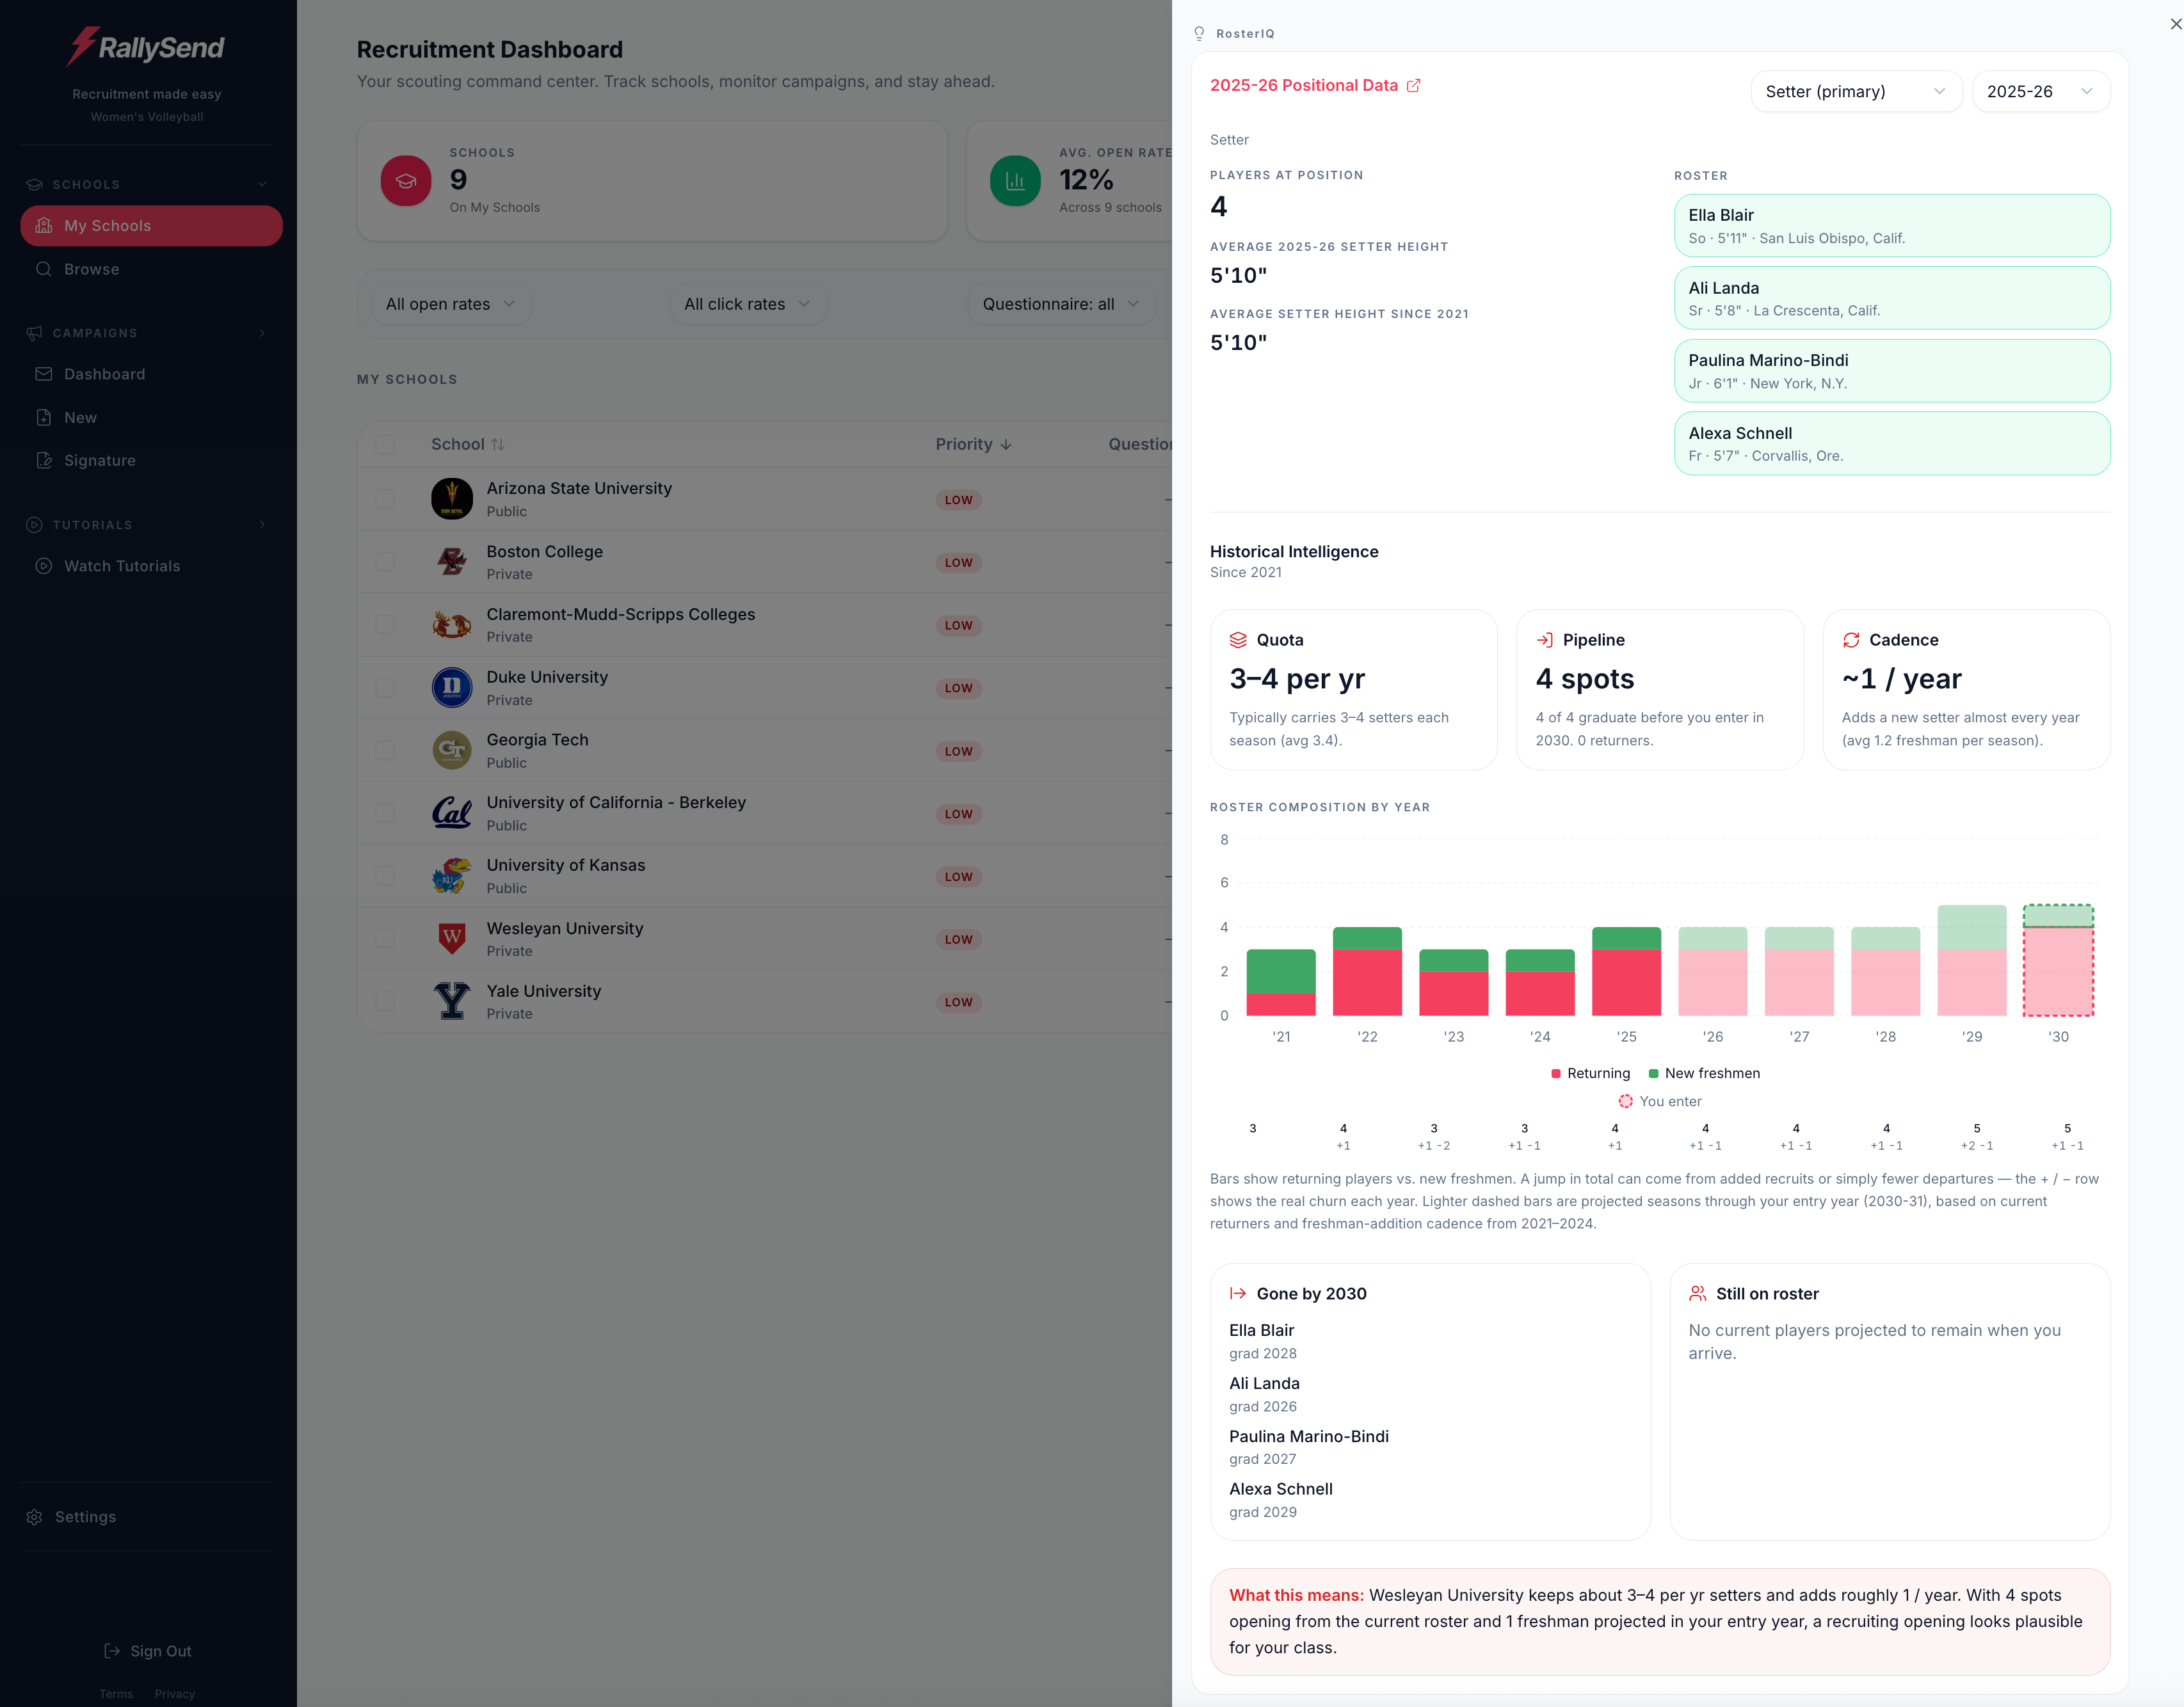Screen dimensions: 2184x1707
Task: Click the Sign Out arrow icon
Action: click(x=112, y=1651)
